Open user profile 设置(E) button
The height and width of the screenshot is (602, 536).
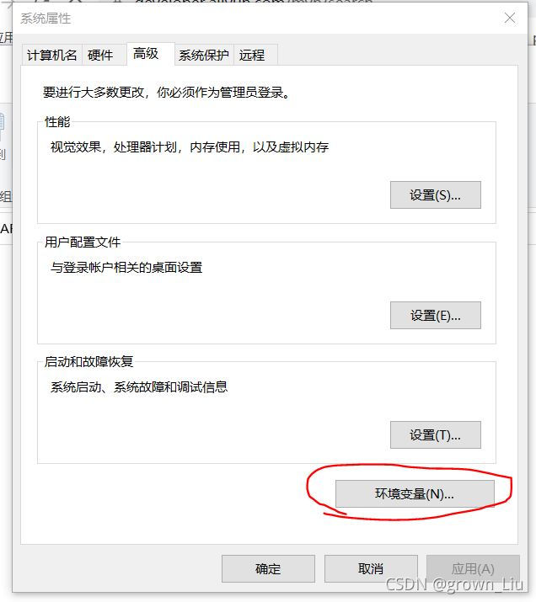tap(436, 315)
